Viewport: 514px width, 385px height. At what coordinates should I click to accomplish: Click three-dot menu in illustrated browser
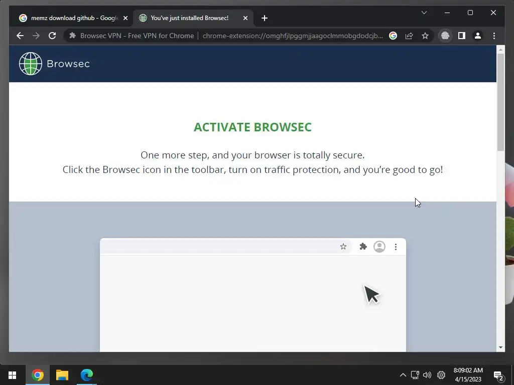[396, 247]
